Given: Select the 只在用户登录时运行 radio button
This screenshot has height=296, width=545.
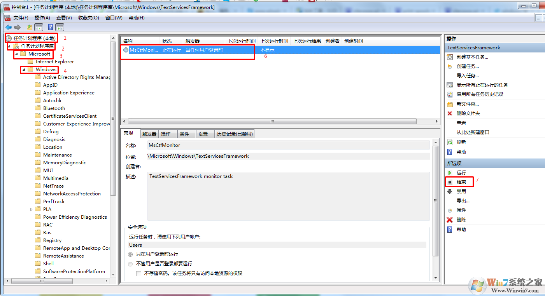Looking at the screenshot, I should pyautogui.click(x=131, y=254).
